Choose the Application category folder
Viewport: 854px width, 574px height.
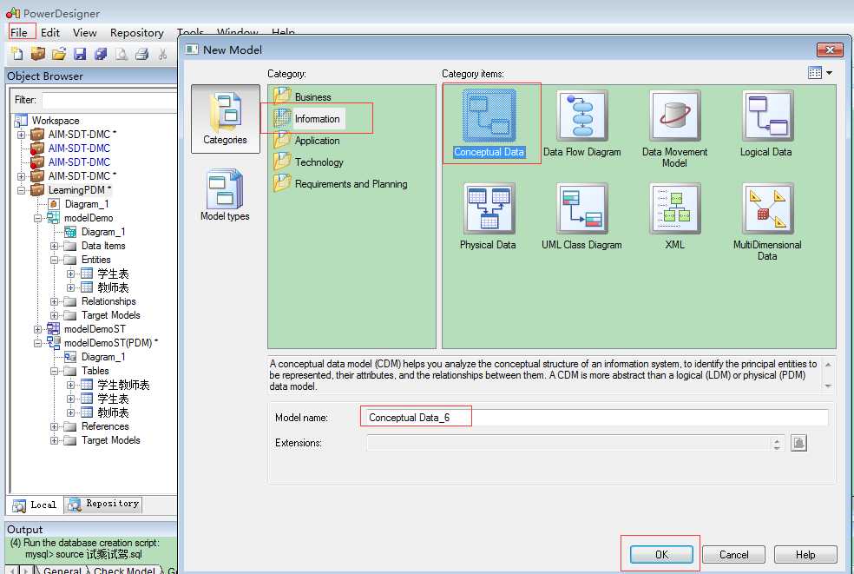pos(307,140)
